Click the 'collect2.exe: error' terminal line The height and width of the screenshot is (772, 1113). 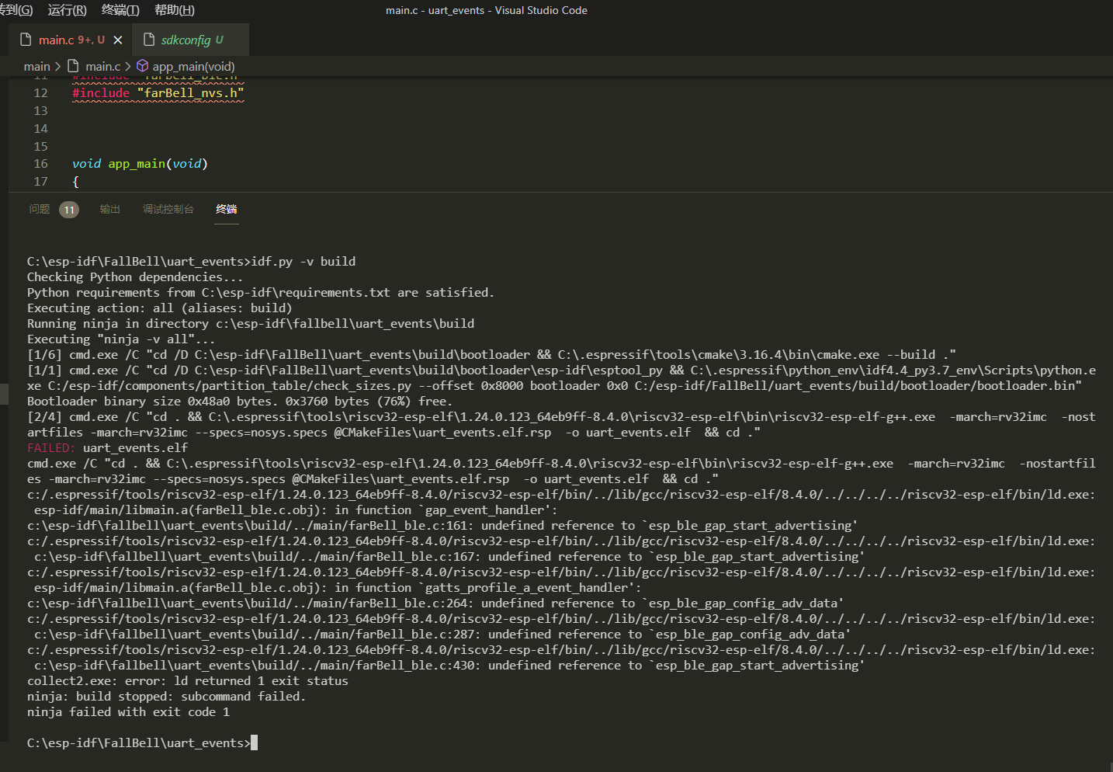[x=188, y=681]
